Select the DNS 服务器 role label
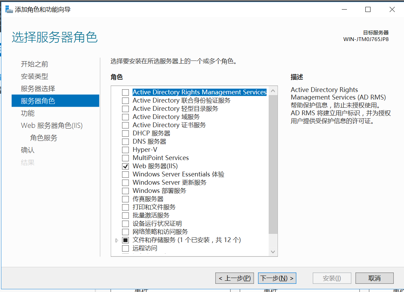 click(x=149, y=142)
